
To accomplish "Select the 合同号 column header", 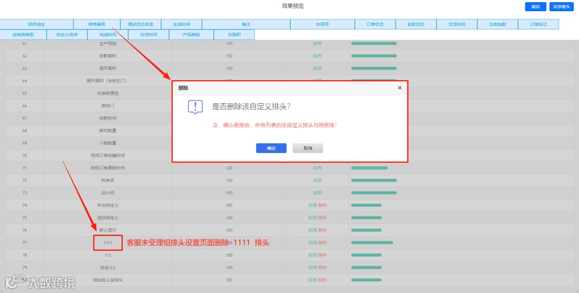I will click(x=323, y=24).
